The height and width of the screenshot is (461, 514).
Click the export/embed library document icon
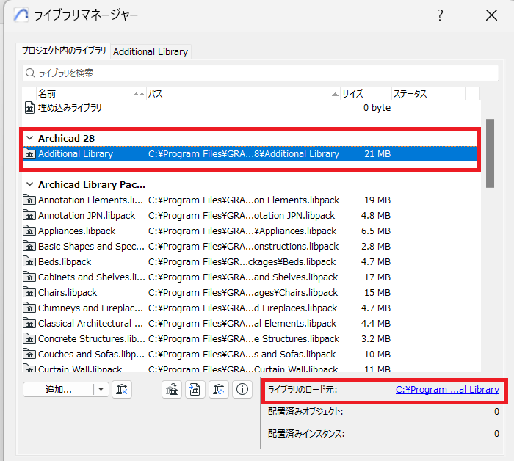click(195, 389)
